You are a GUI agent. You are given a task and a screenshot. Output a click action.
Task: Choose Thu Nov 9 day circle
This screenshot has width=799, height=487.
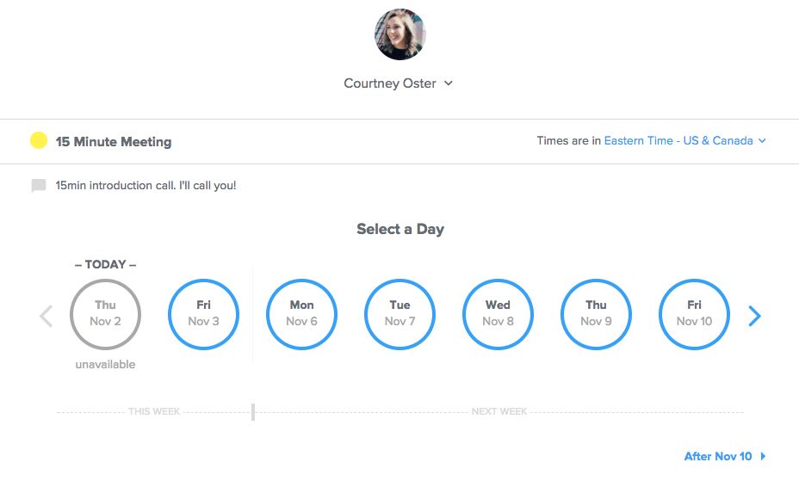pyautogui.click(x=596, y=314)
